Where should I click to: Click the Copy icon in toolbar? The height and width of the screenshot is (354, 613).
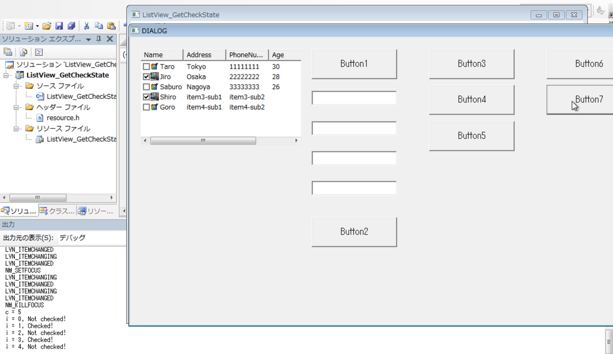[x=99, y=26]
